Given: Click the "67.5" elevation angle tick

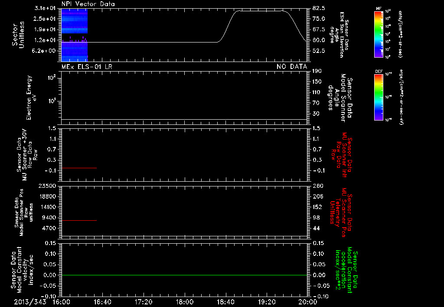Looking at the screenshot, I should (319, 29).
